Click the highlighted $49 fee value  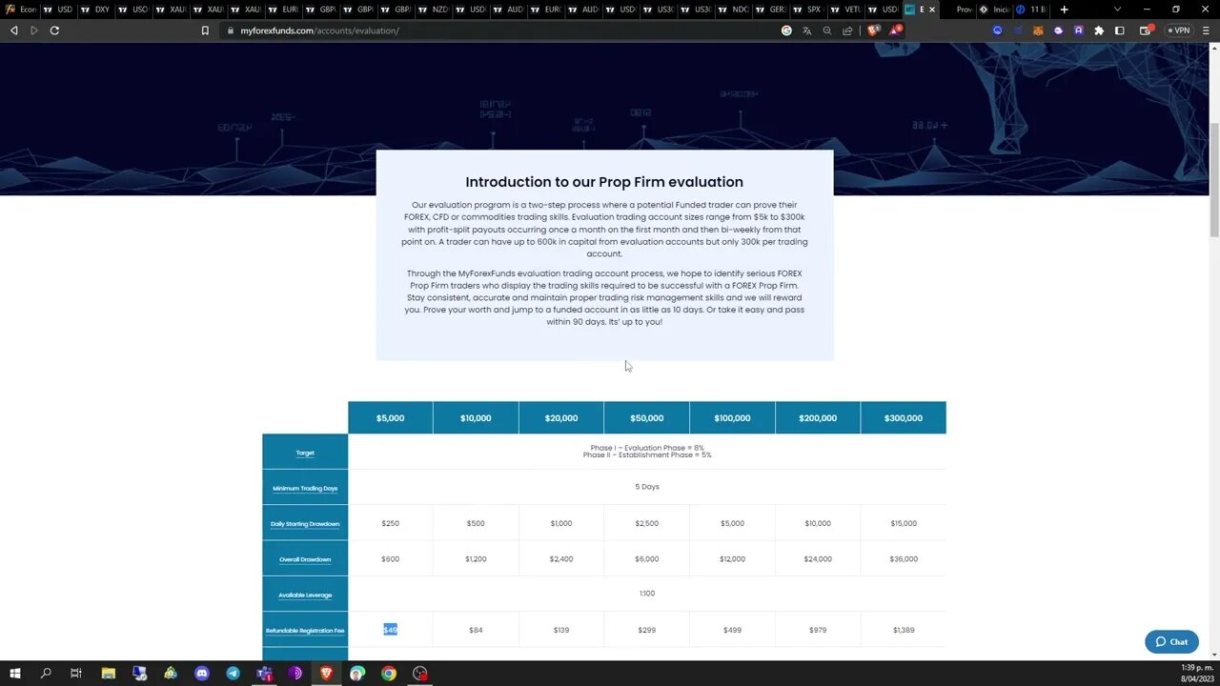click(390, 630)
